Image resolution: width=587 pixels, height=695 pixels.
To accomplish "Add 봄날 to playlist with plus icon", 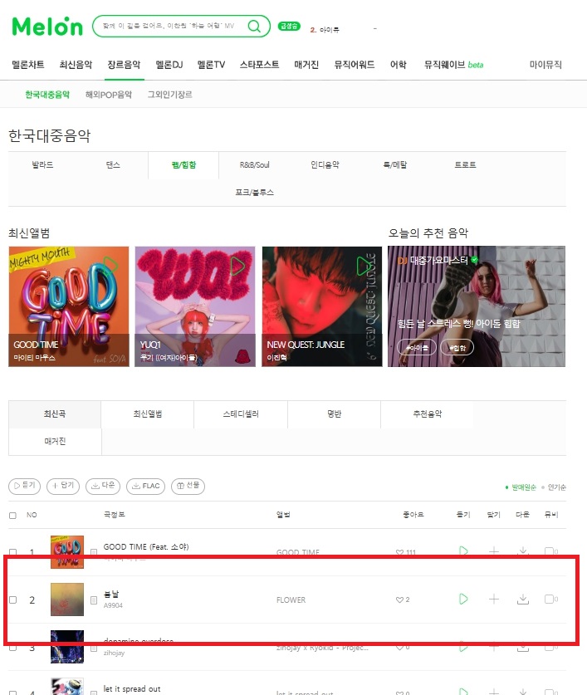I will coord(493,600).
